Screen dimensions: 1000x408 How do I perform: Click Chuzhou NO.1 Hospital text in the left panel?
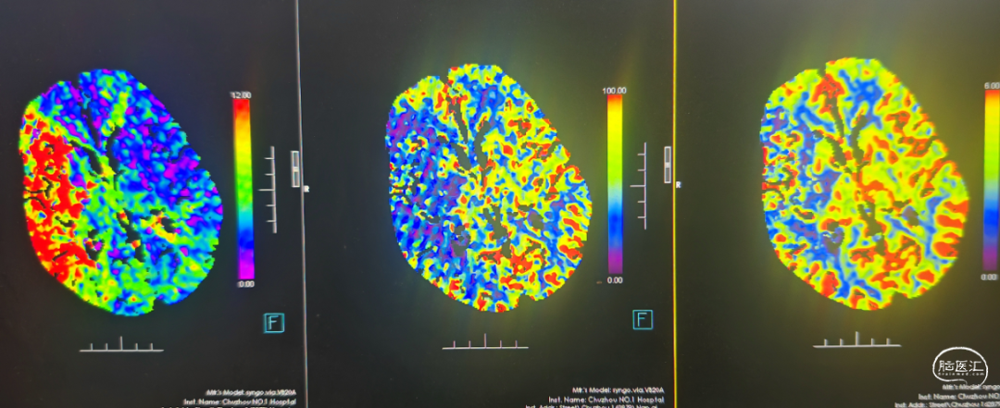[x=259, y=402]
